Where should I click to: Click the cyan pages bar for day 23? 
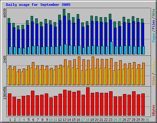point(111,48)
